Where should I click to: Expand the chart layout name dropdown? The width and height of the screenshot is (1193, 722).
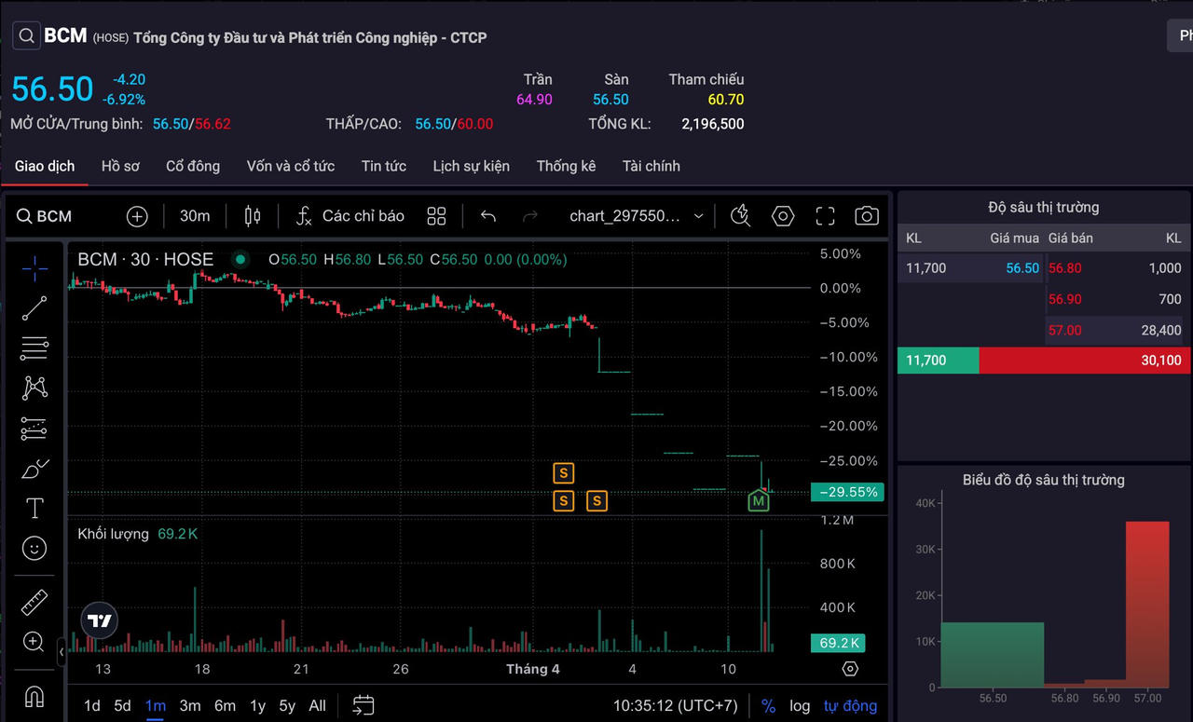coord(698,216)
